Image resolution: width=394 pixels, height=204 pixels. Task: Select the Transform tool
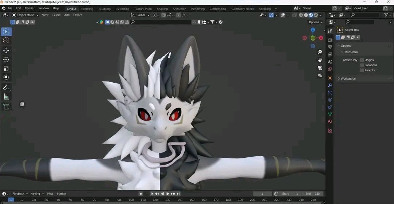pos(6,77)
